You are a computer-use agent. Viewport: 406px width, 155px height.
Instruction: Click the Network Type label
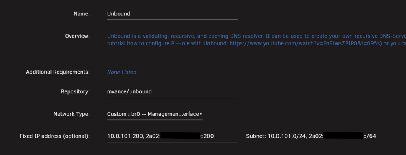tap(71, 114)
